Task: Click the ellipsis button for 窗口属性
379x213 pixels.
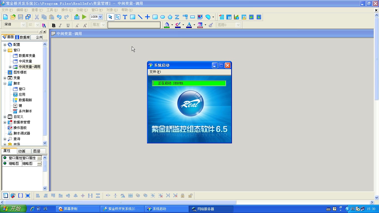Action: click(39, 158)
